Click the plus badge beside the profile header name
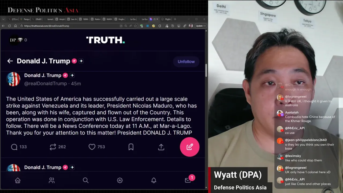 (x=81, y=61)
